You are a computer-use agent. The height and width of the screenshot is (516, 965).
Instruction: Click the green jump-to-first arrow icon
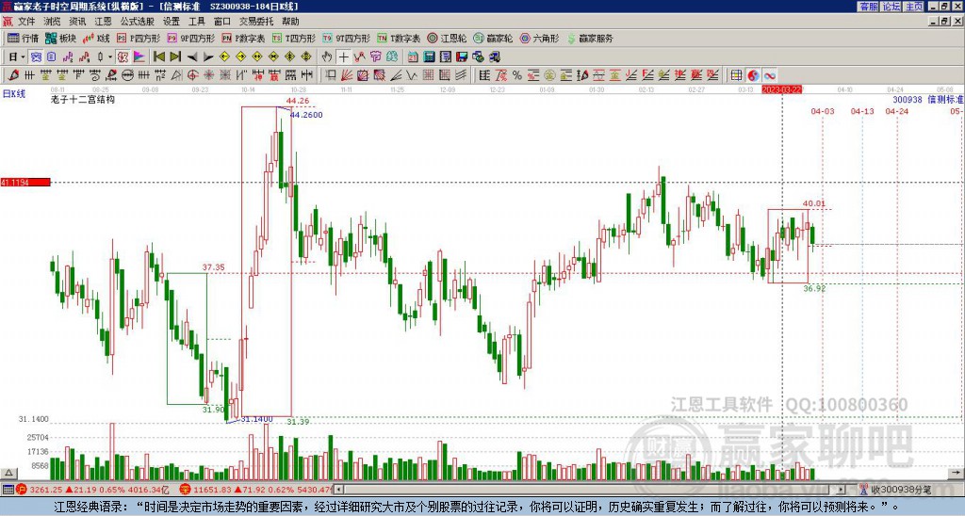pos(158,57)
